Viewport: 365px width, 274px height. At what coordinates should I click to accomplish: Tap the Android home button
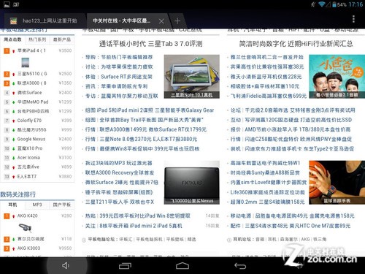182,266
